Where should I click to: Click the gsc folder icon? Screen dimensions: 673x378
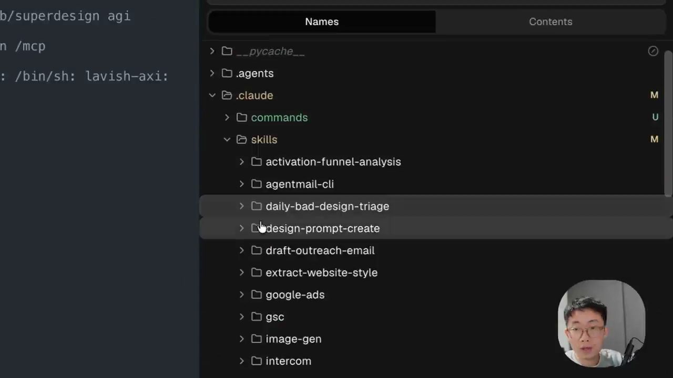point(256,317)
